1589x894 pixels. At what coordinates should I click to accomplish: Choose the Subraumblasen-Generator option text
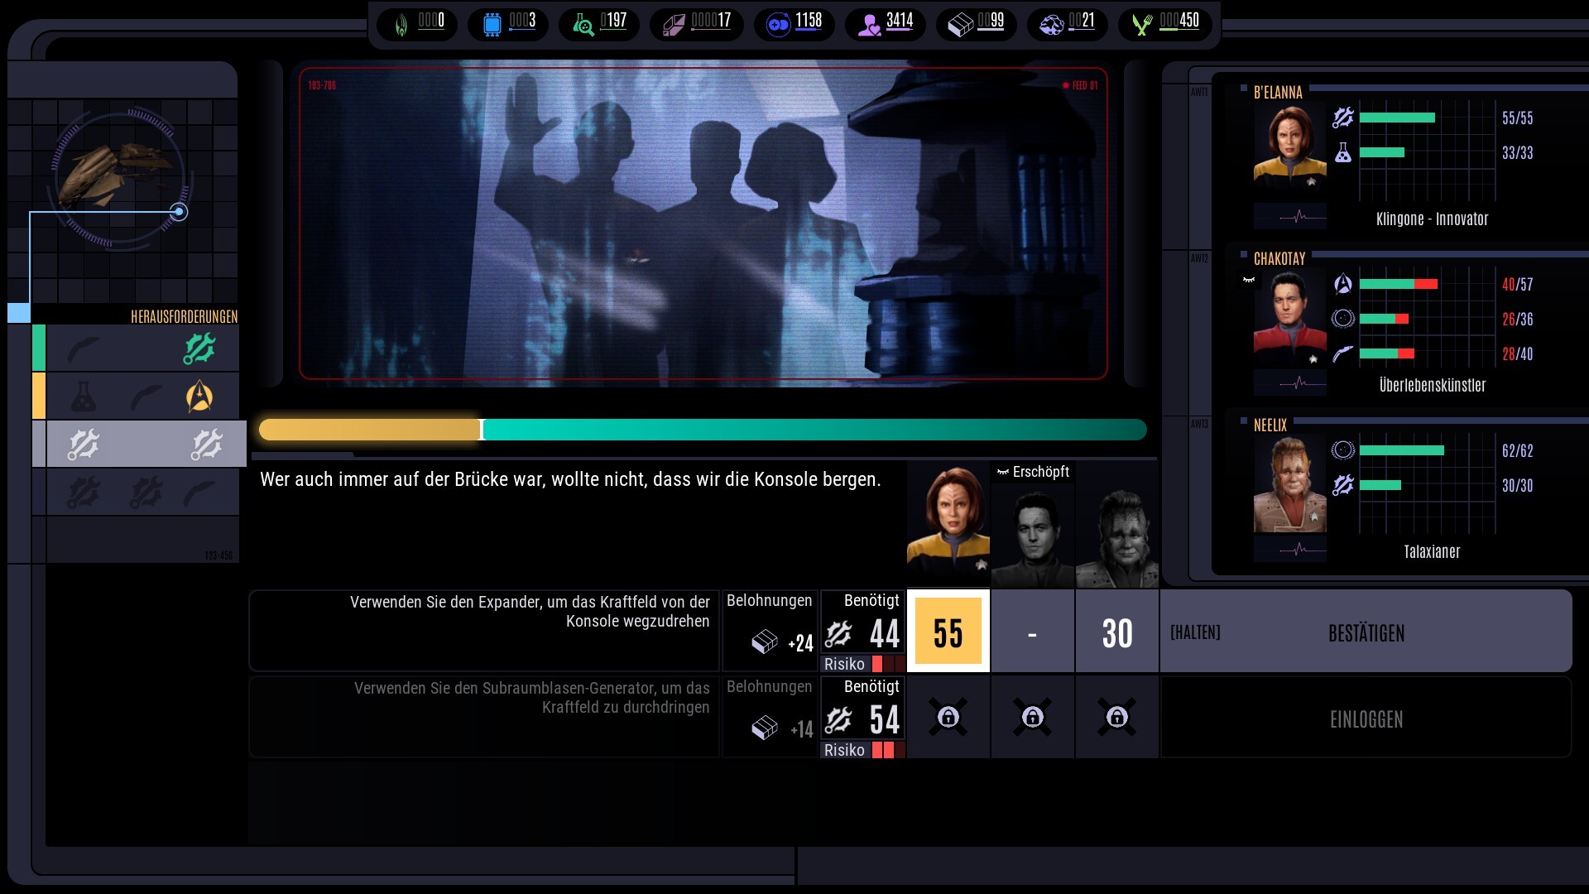coord(531,698)
